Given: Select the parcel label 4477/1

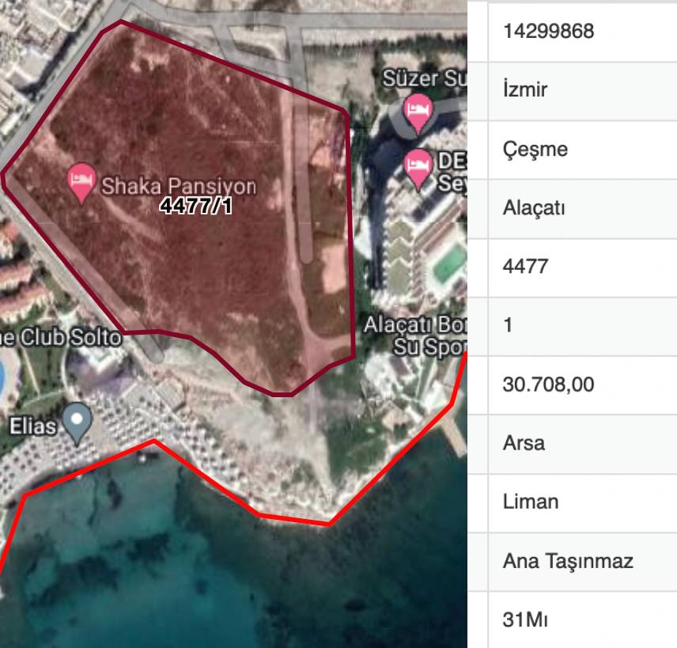Looking at the screenshot, I should click(195, 206).
